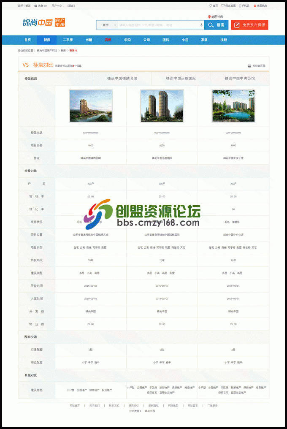The height and width of the screenshot is (429, 287).
Task: Open the 中央公馆 lakeside building thumbnail
Action: coord(233,106)
